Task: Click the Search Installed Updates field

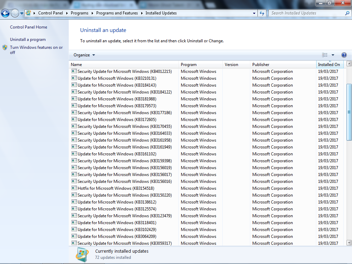Action: click(x=310, y=13)
